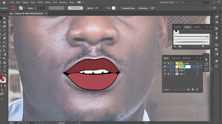
Task: Expand Layer 2 copy sublayers
Action: (173, 63)
